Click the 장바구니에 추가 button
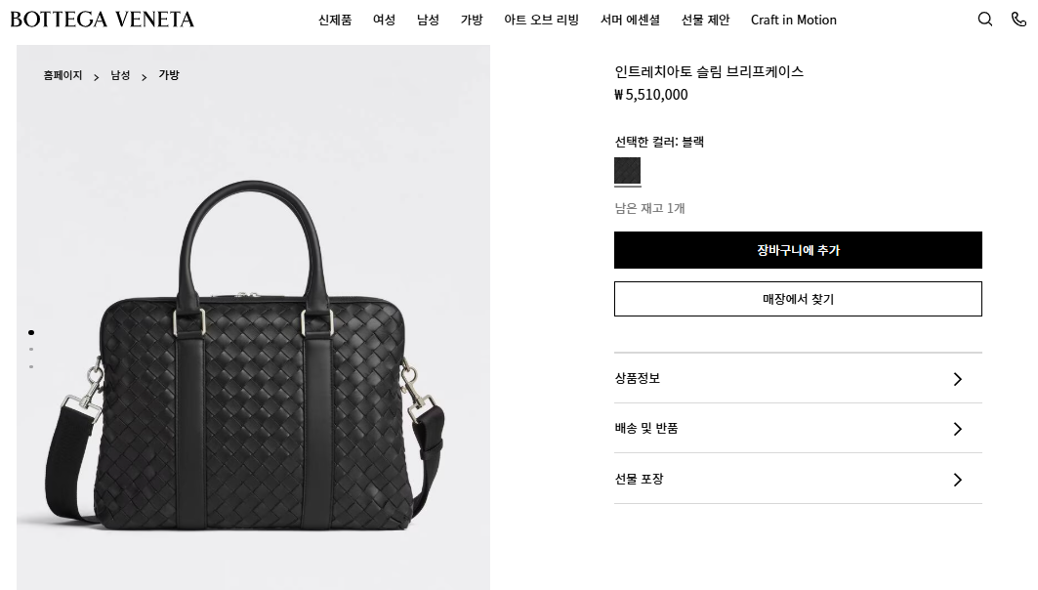The image size is (1038, 590). 798,250
